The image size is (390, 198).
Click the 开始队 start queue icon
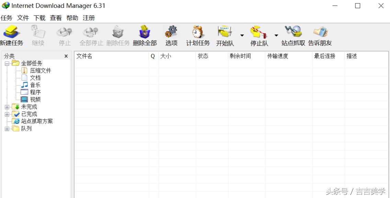coord(225,32)
